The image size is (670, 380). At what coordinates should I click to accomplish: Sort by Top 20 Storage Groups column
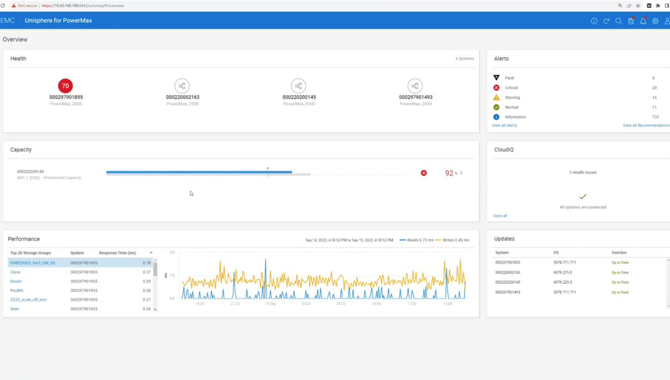[x=30, y=253]
